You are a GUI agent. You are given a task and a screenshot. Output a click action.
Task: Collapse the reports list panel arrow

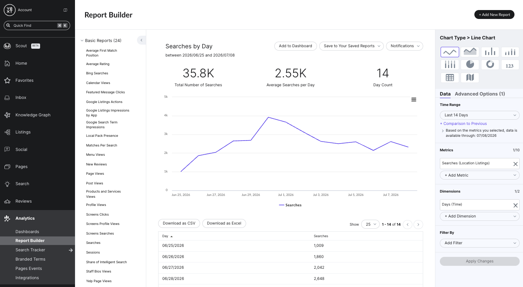[x=141, y=40]
